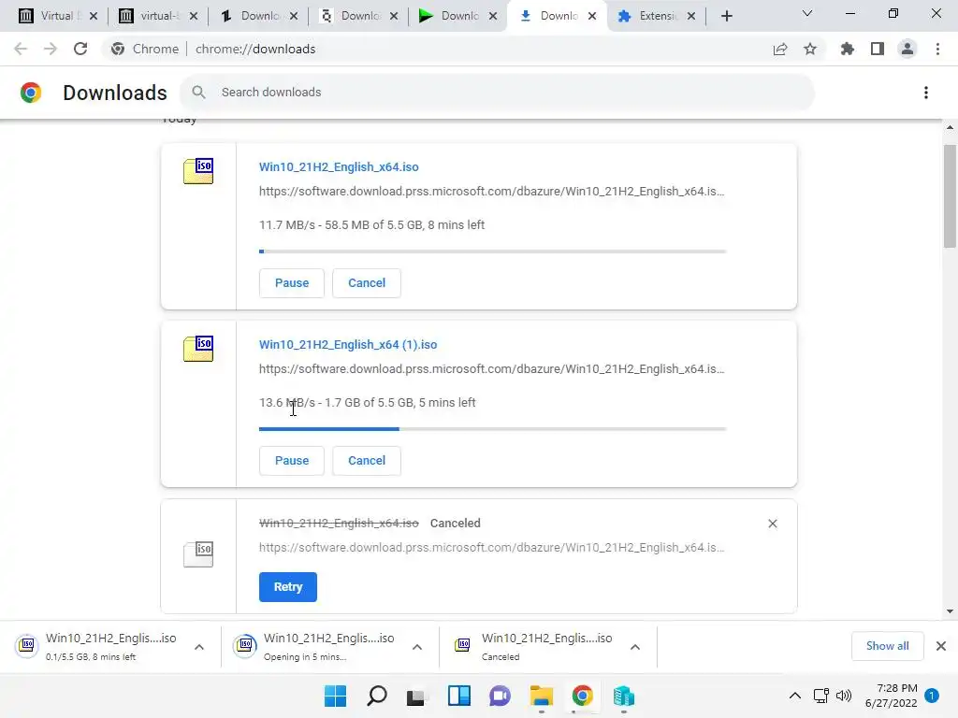Open the Win10_21H2_English_x64.iso file name link

[339, 167]
